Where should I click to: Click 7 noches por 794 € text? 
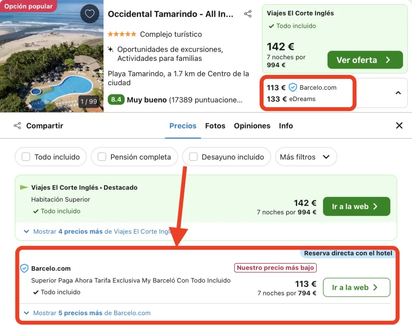coord(287,293)
